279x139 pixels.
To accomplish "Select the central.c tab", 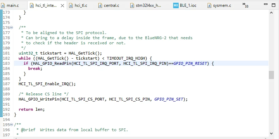I will [109, 5].
